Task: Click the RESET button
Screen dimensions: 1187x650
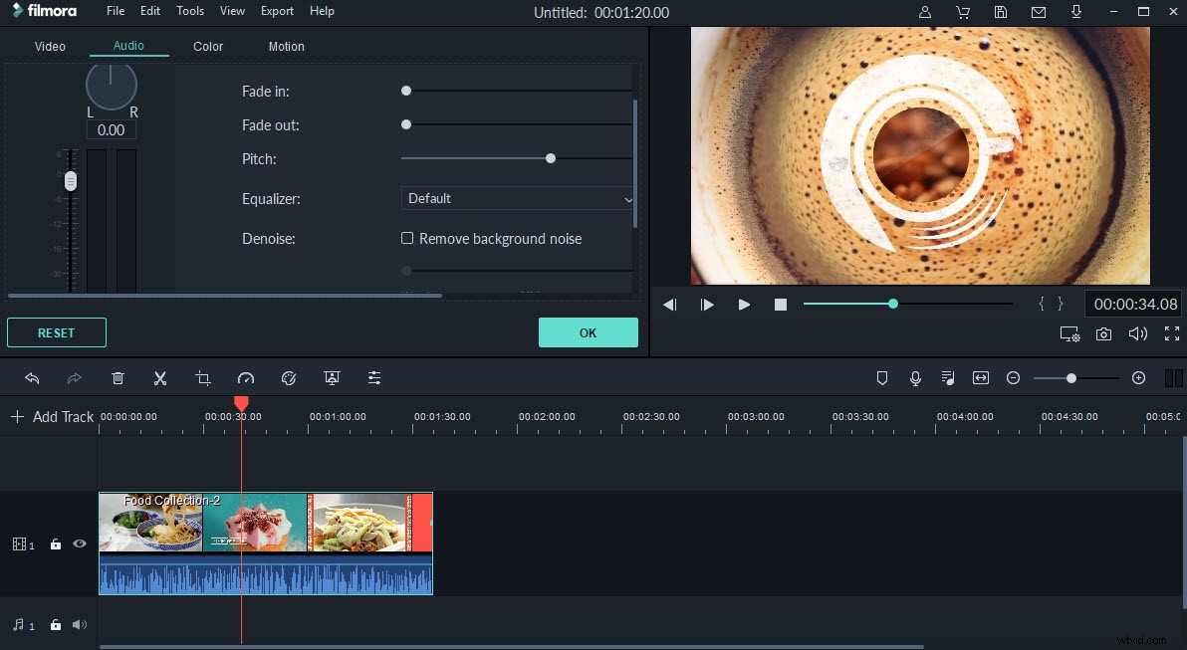Action: 56,332
